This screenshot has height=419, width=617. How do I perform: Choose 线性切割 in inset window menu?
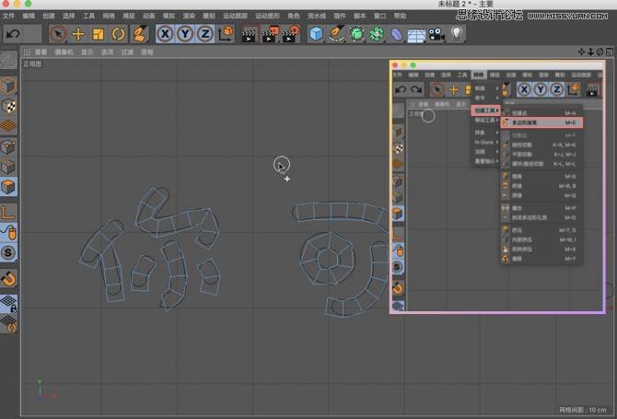541,145
